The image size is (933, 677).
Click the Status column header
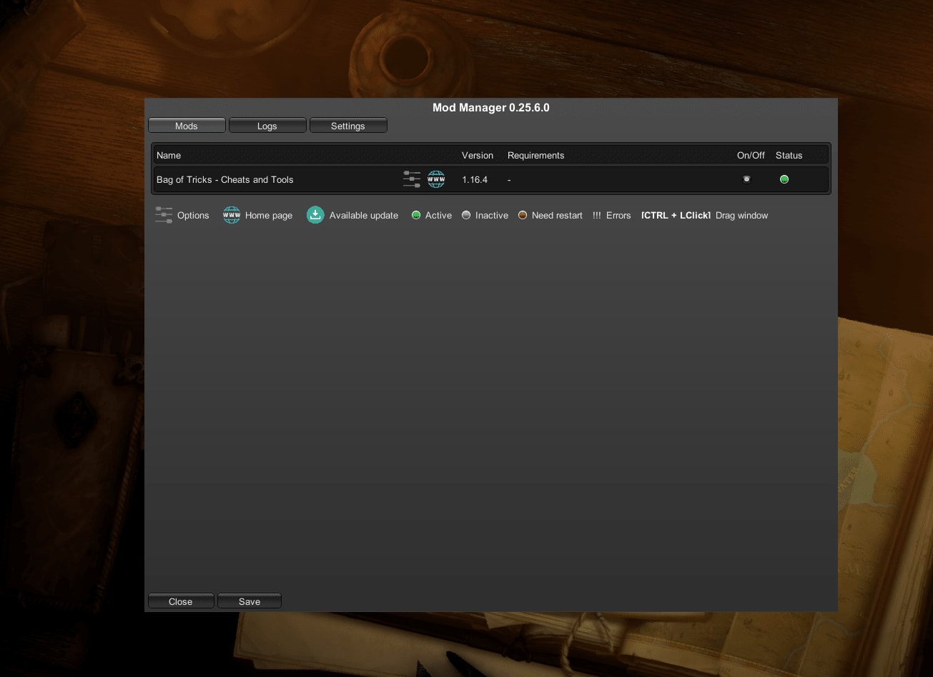click(789, 155)
